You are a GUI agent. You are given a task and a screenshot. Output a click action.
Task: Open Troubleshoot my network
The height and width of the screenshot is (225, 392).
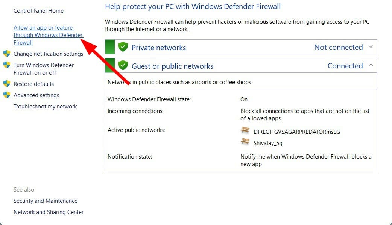point(45,106)
